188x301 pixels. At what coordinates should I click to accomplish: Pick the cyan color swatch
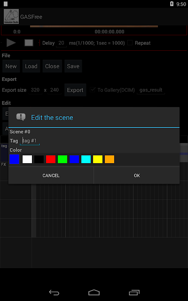[x=86, y=159]
